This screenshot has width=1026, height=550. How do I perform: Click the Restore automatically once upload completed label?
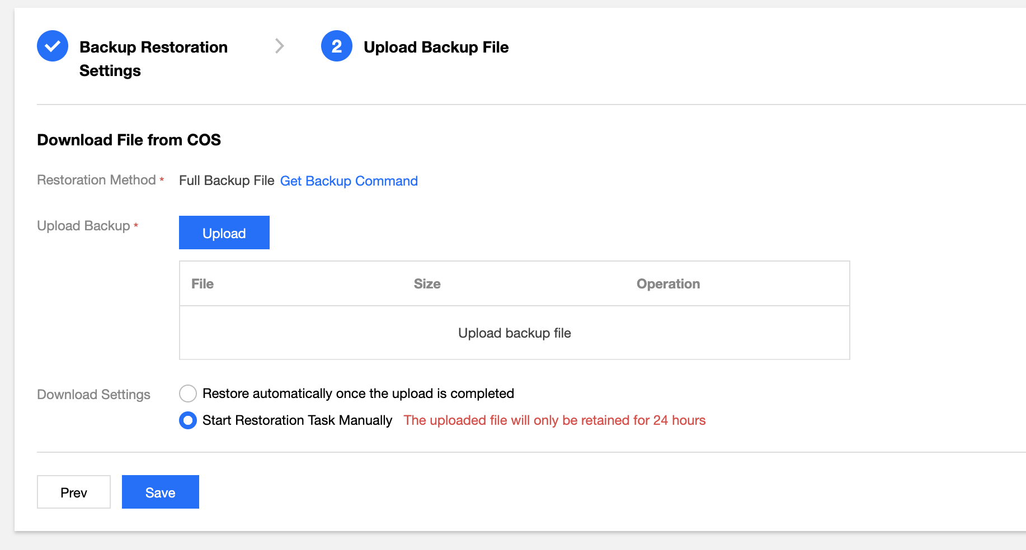pyautogui.click(x=358, y=393)
